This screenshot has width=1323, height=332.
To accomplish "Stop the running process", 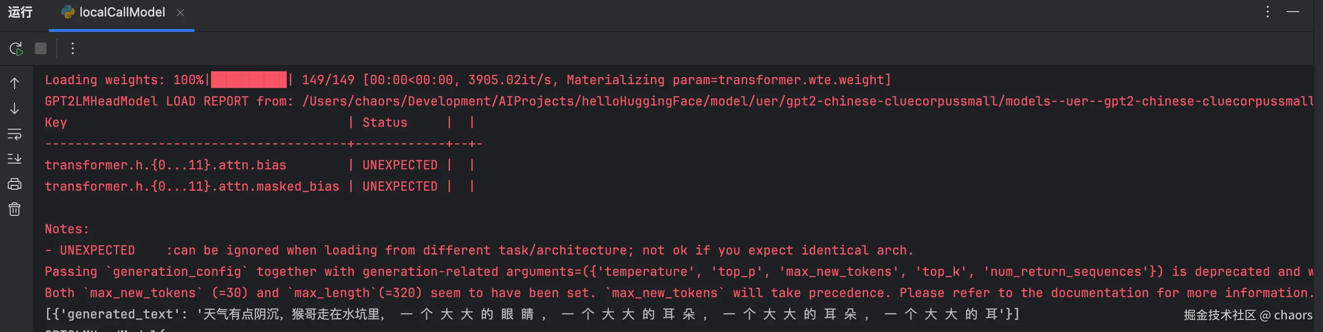I will [x=41, y=49].
